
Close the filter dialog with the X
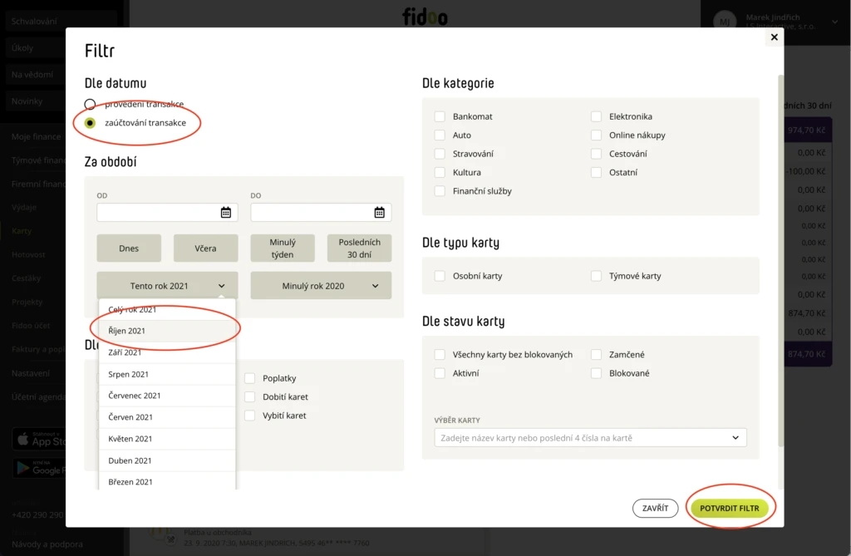pyautogui.click(x=774, y=37)
